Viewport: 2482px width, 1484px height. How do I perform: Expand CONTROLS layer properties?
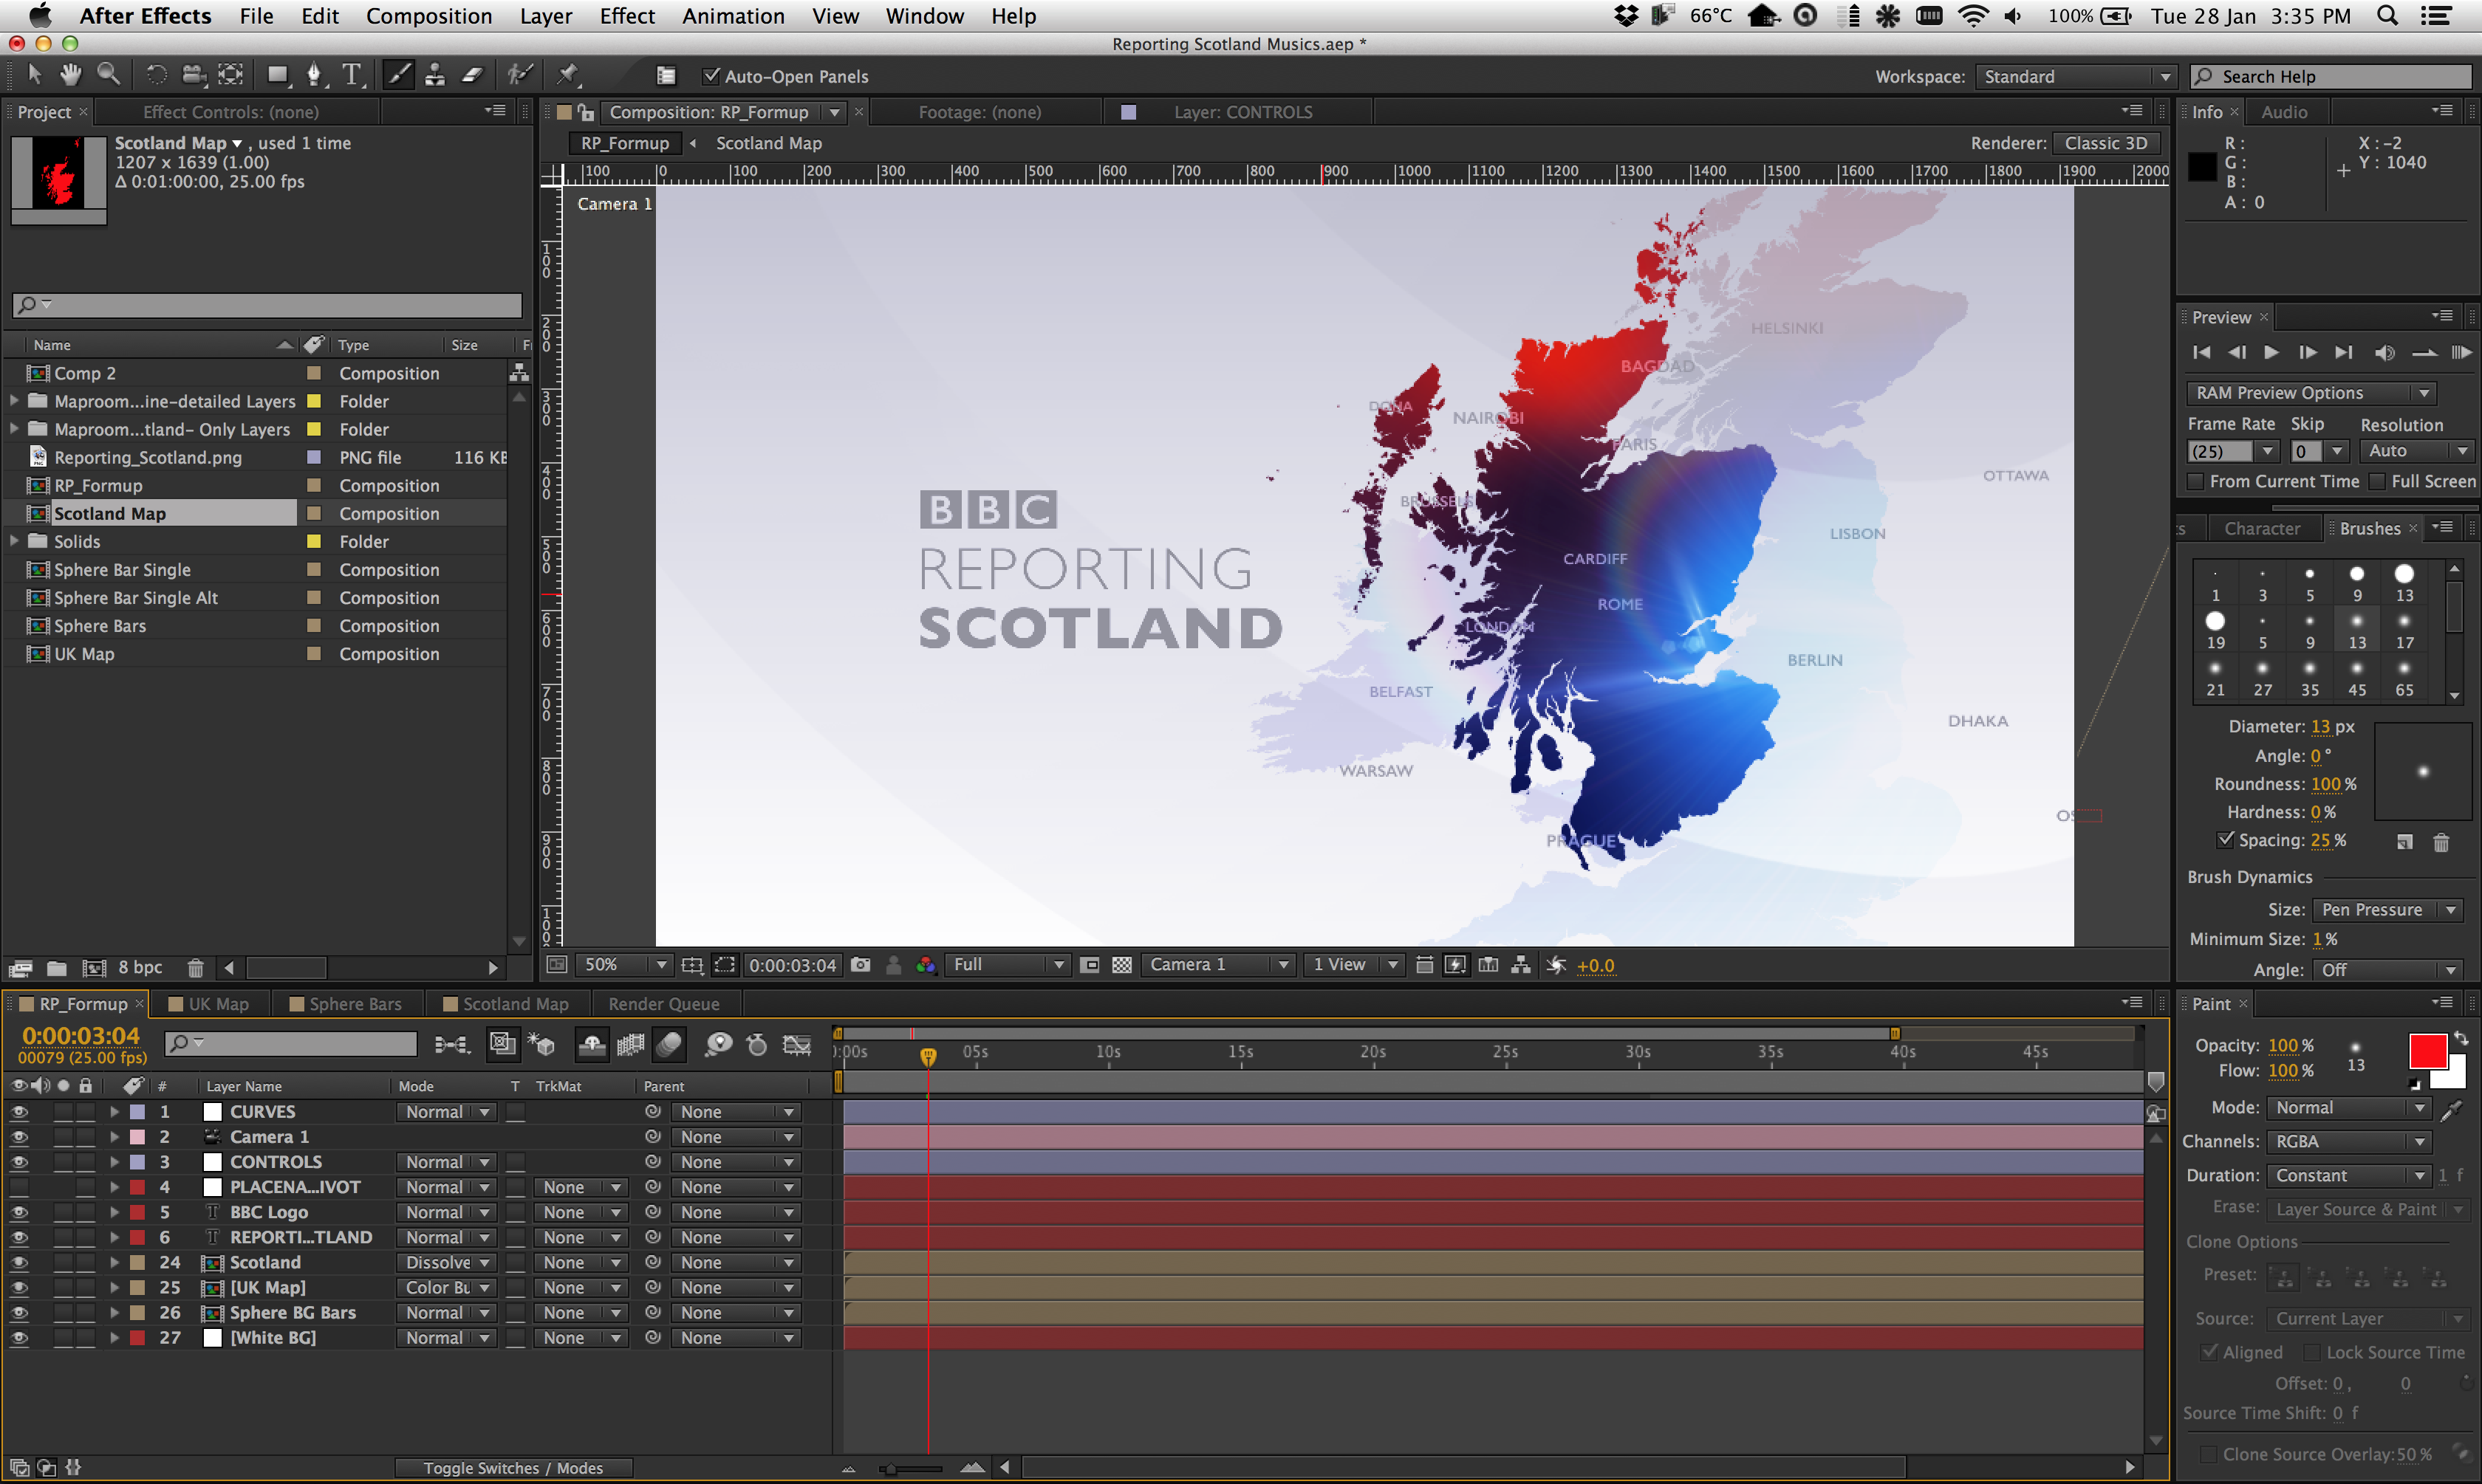tap(114, 1162)
